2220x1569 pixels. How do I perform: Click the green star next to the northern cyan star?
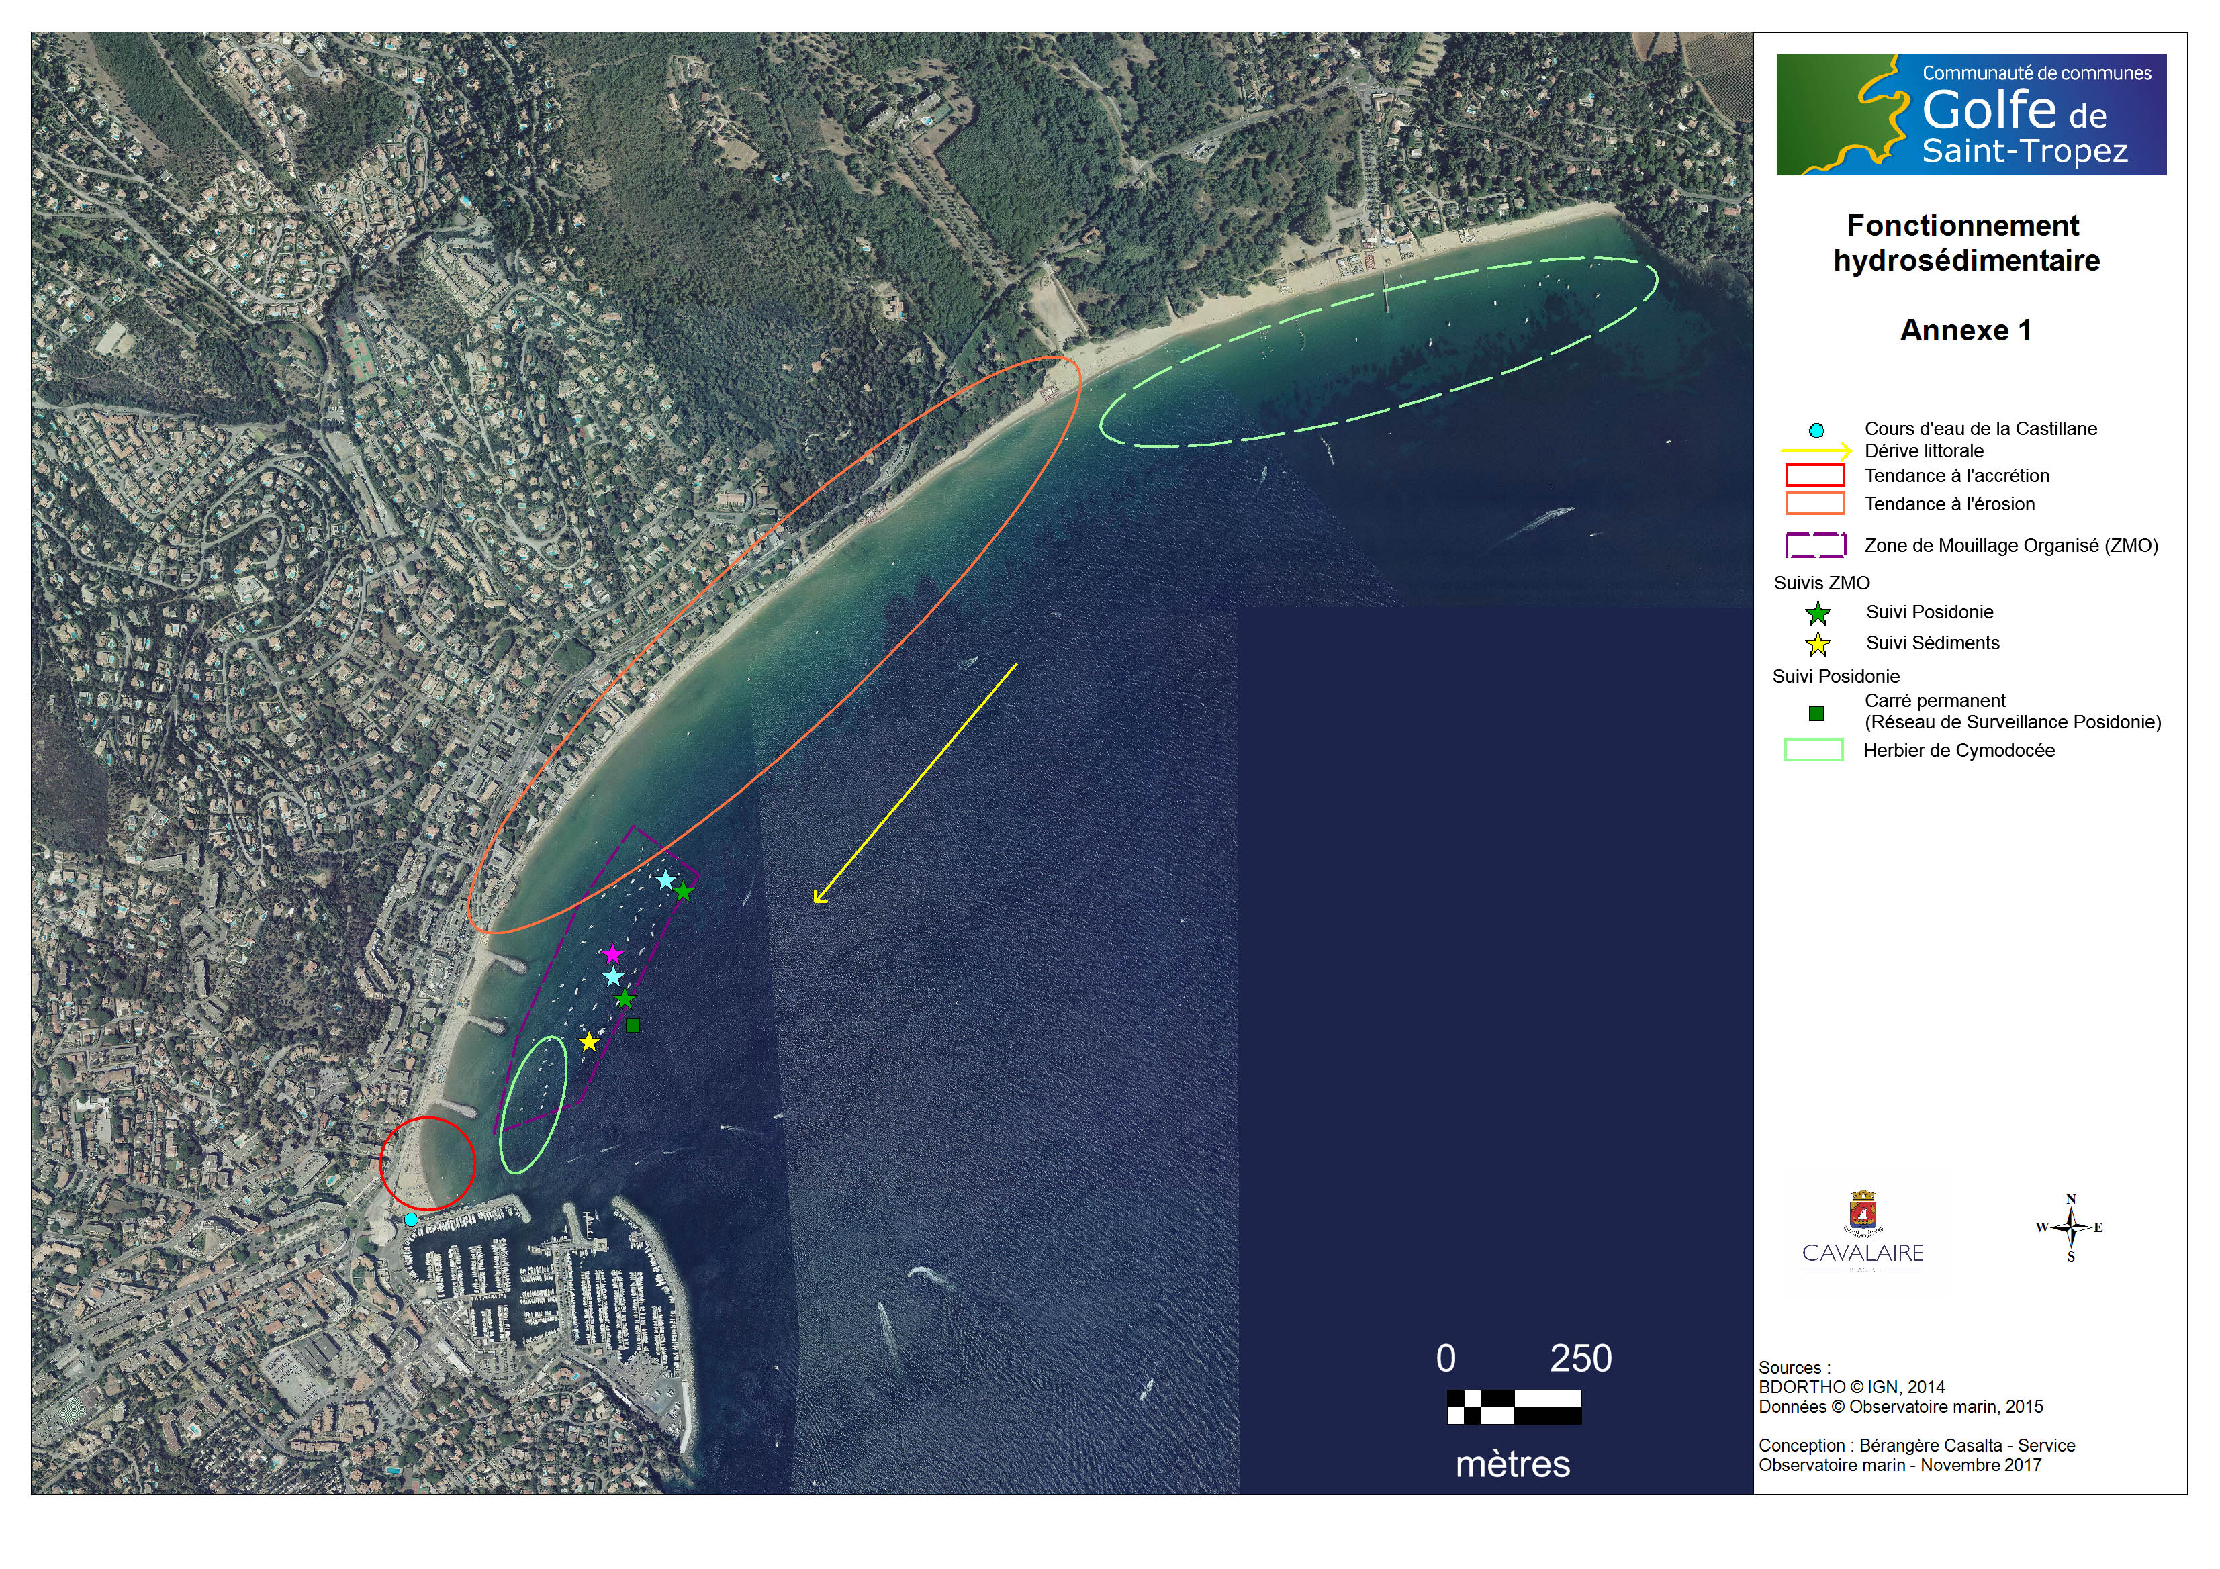pos(683,892)
